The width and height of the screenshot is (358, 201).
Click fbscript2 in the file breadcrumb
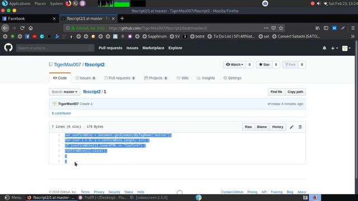(92, 92)
